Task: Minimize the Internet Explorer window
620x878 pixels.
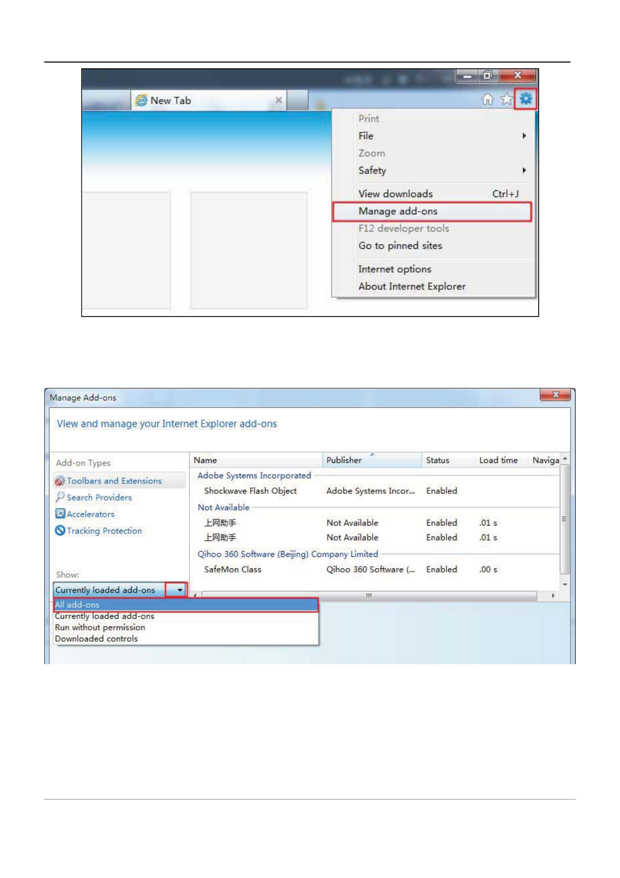Action: coord(467,76)
